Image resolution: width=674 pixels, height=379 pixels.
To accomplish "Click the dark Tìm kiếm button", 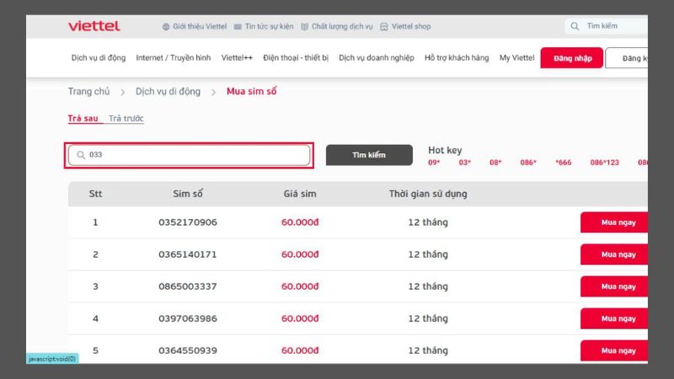I will tap(369, 155).
